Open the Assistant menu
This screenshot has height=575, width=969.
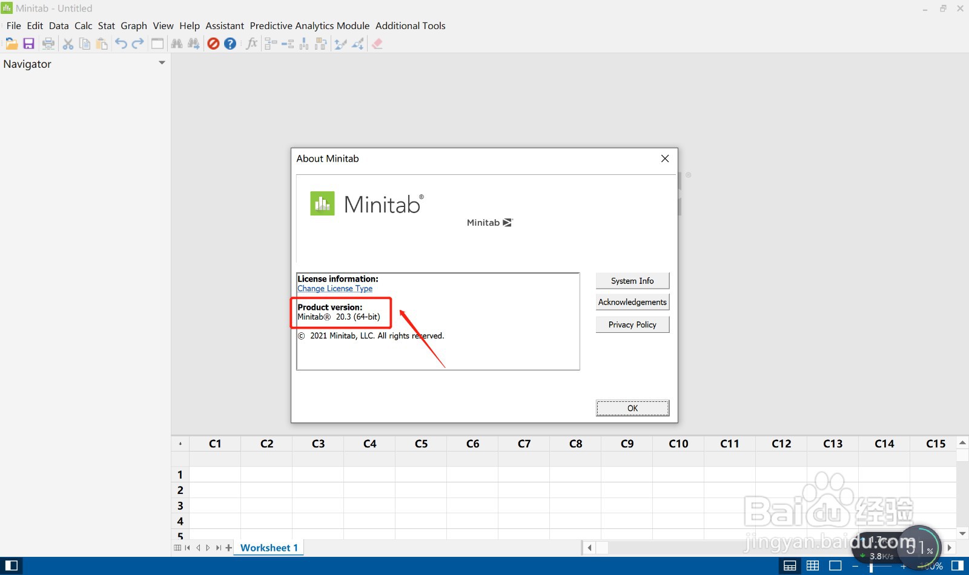[225, 25]
